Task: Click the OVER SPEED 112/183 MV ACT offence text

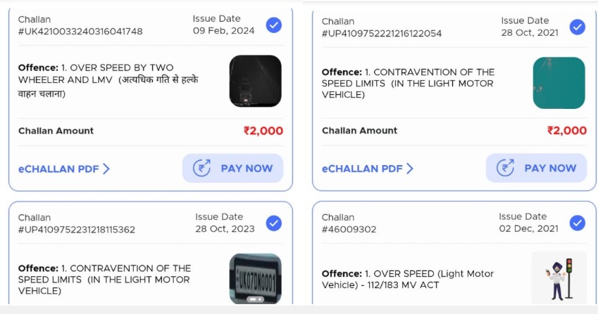Action: [x=408, y=280]
